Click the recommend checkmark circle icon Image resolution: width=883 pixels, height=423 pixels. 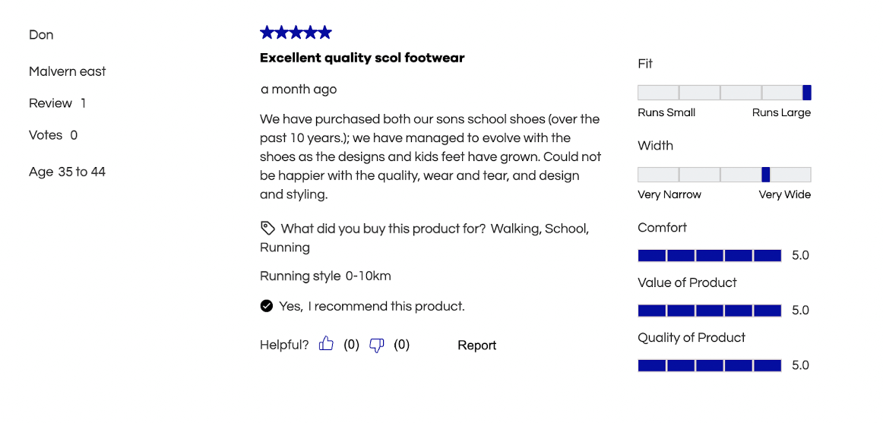(x=267, y=306)
